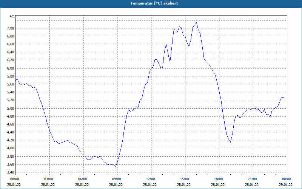
Task: Select the 12:00 time axis label
Action: point(150,179)
